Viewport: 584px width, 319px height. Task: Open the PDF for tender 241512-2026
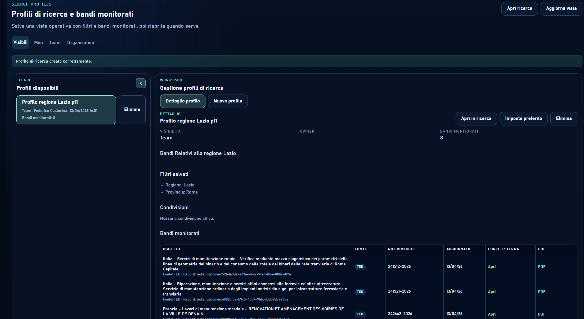click(542, 266)
